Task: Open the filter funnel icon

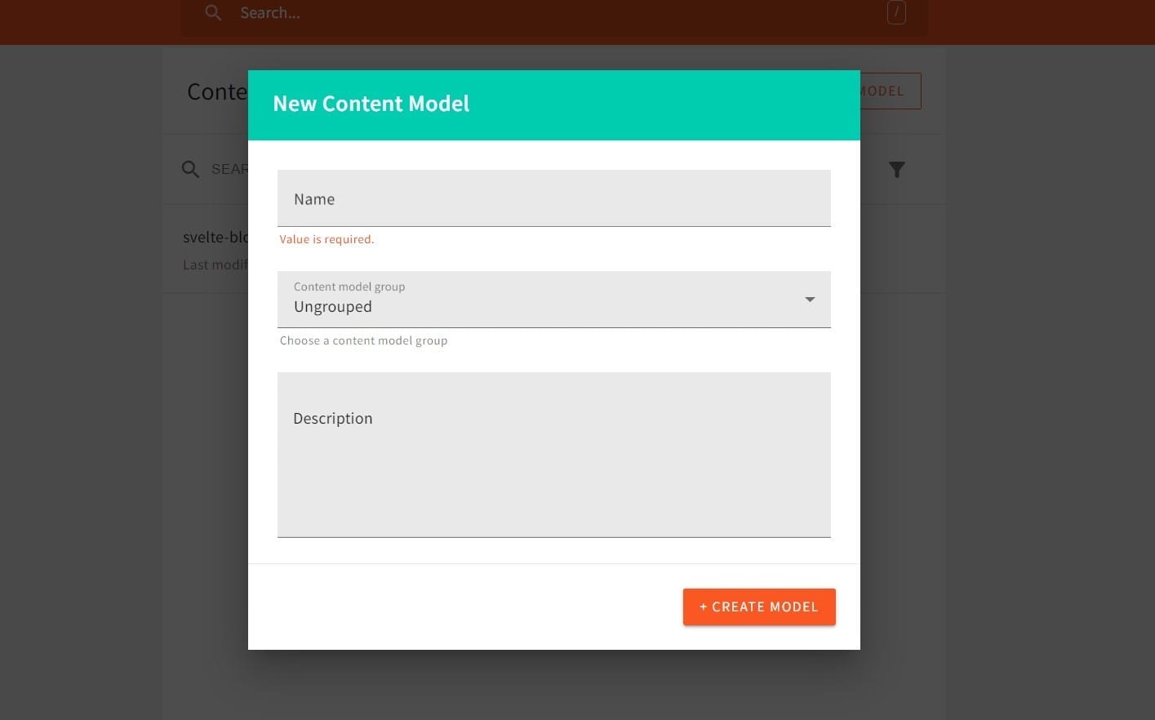Action: pyautogui.click(x=896, y=170)
